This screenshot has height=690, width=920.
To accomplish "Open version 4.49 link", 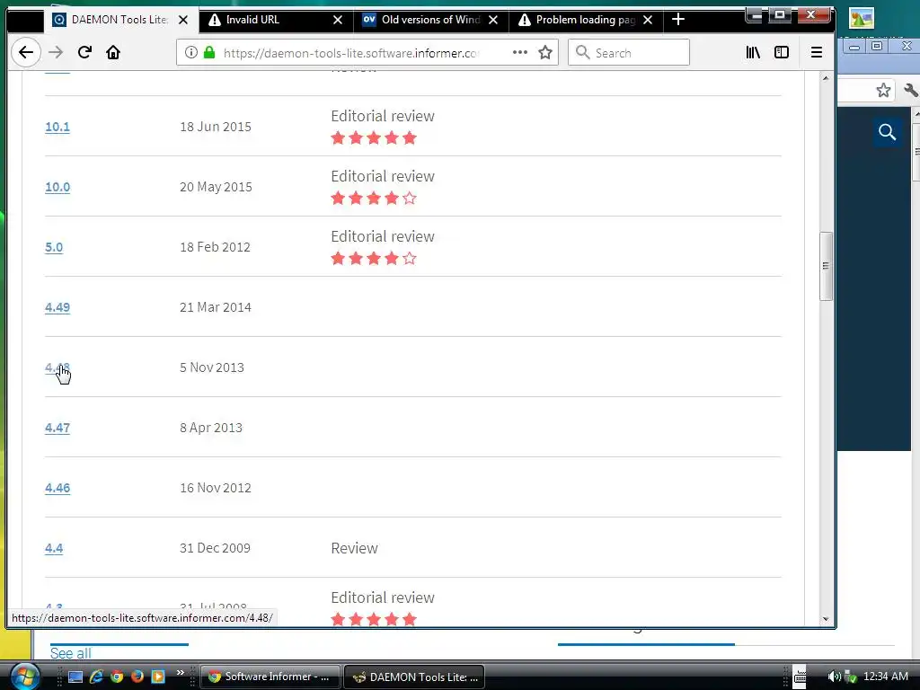I will click(57, 307).
